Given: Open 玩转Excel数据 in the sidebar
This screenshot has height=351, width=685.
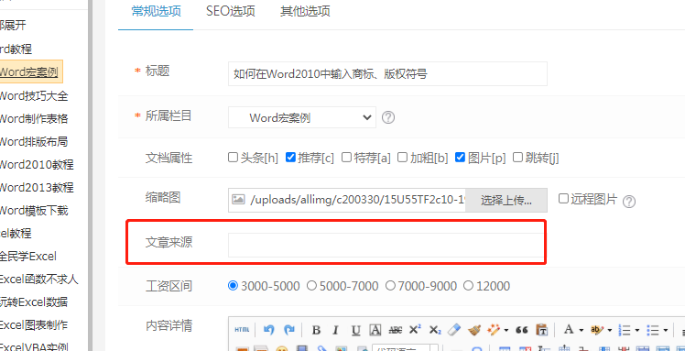Looking at the screenshot, I should click(x=34, y=302).
